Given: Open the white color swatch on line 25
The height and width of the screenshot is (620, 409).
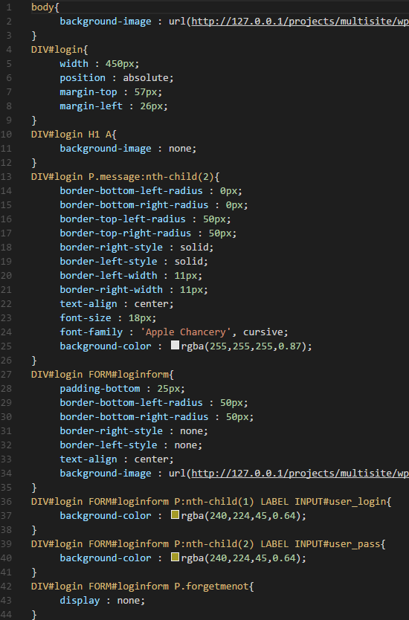Looking at the screenshot, I should (175, 345).
